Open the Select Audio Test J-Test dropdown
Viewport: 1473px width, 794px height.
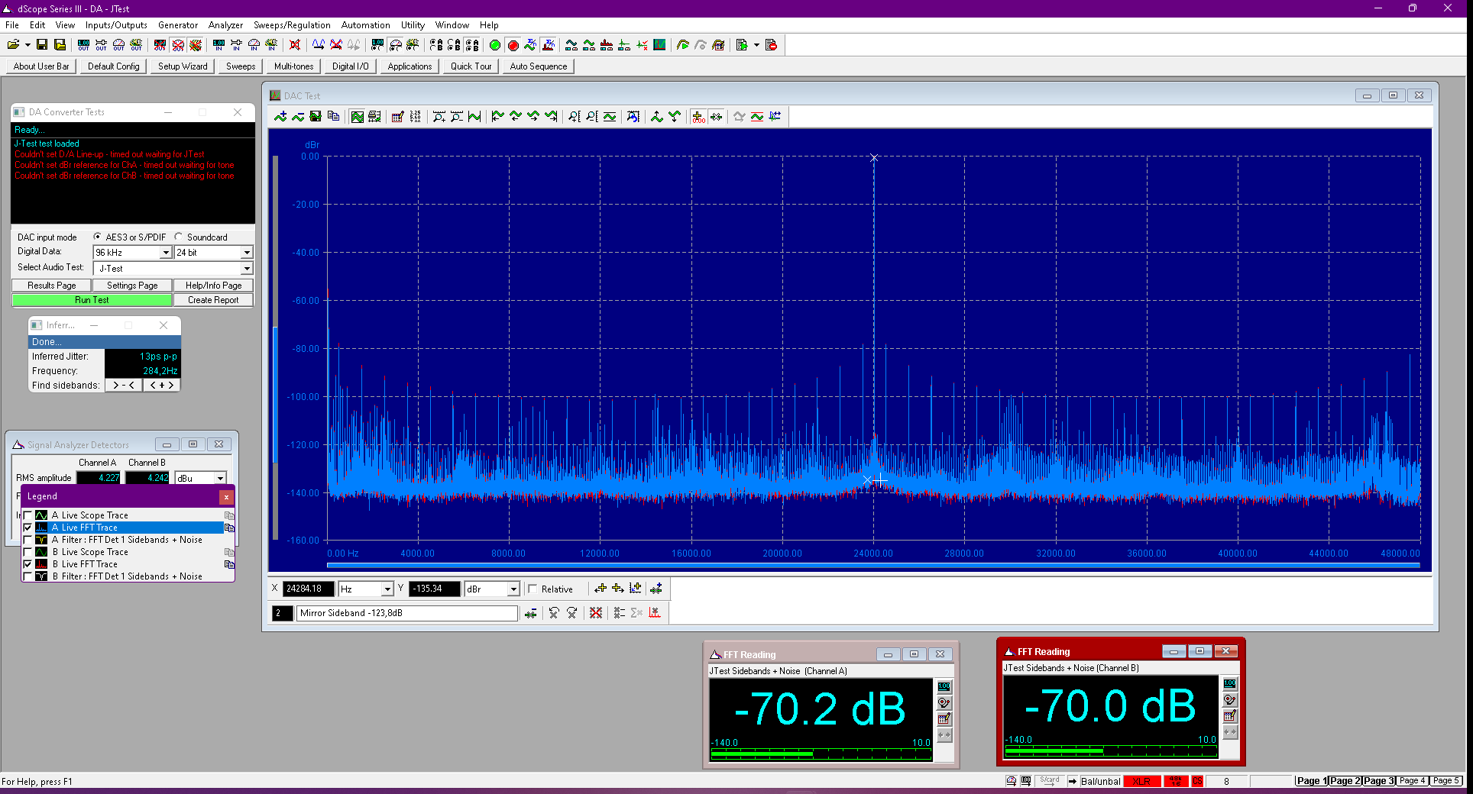click(247, 269)
